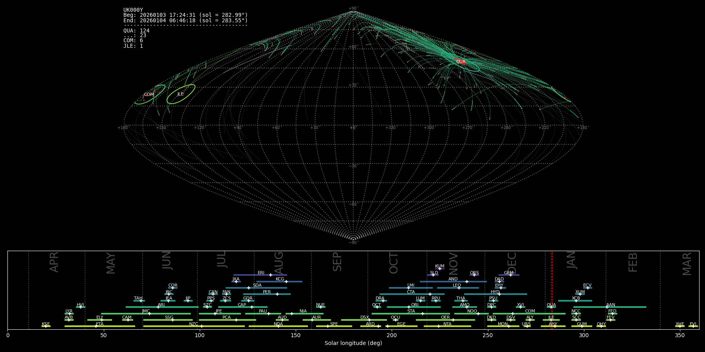Click the Solar longitude axis label
Viewport: 705px width, 352px height.
353,343
